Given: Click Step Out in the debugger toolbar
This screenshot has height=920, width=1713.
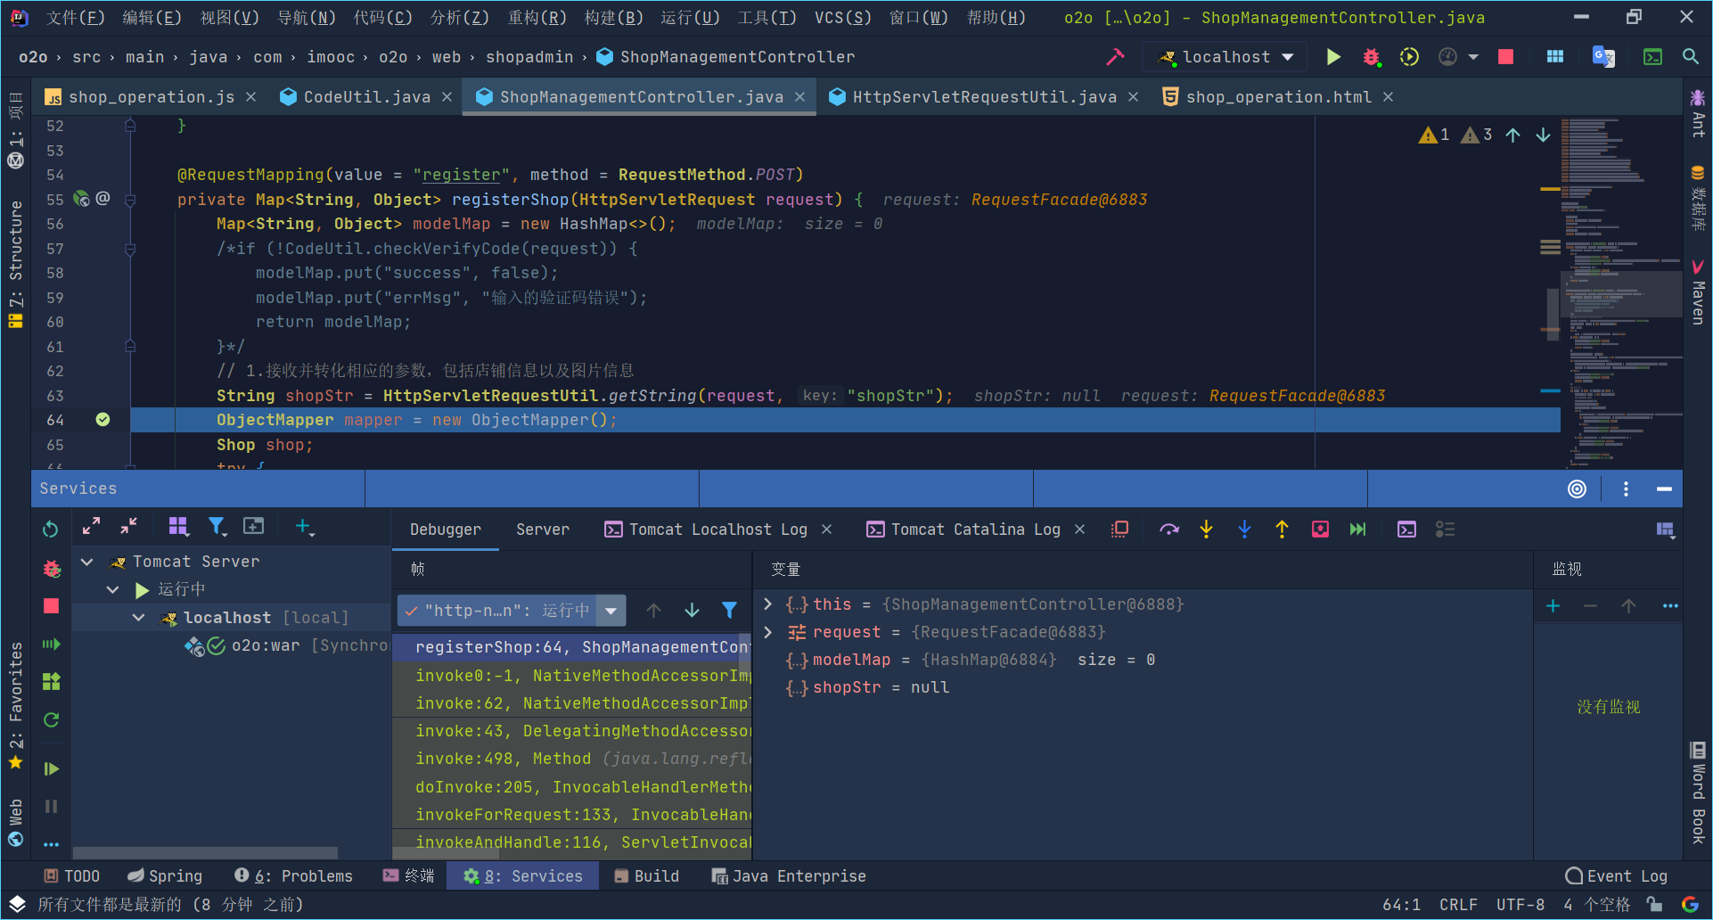Looking at the screenshot, I should coord(1282,530).
